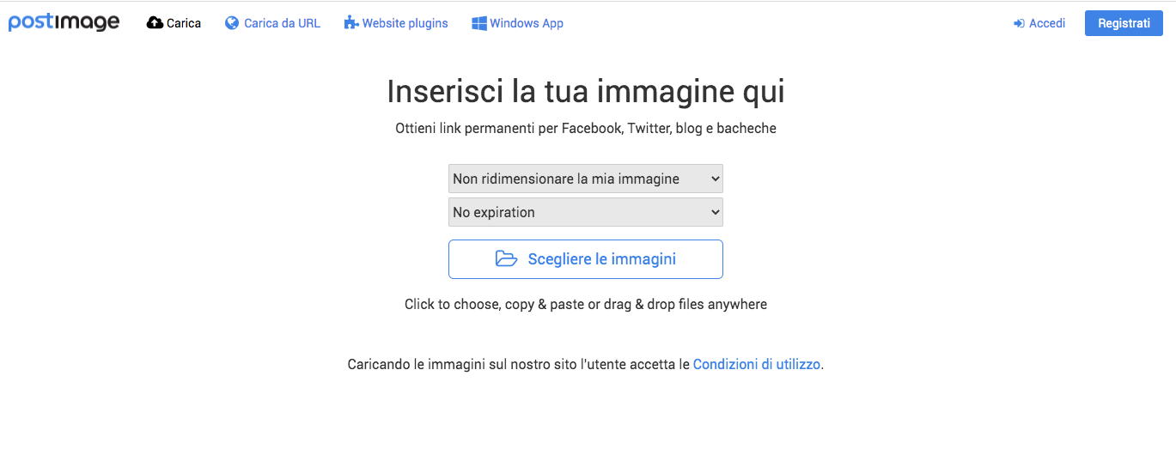
Task: Click the text 'Click to choose, copy & paste'
Action: coord(494,304)
